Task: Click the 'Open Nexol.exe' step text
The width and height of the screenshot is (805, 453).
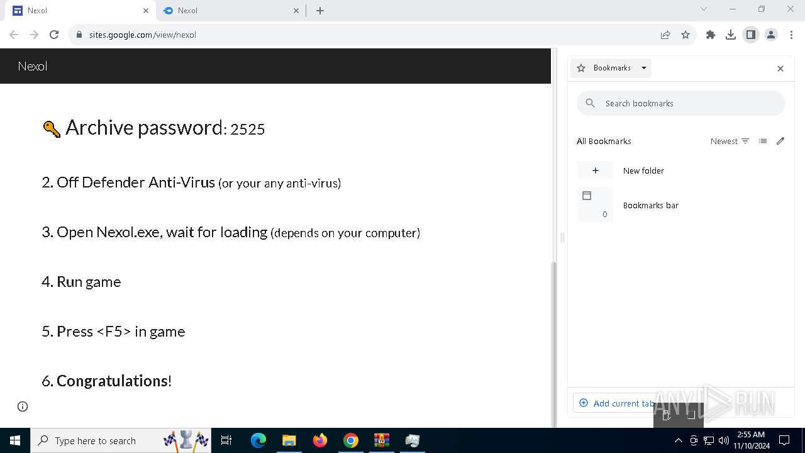Action: click(x=162, y=232)
